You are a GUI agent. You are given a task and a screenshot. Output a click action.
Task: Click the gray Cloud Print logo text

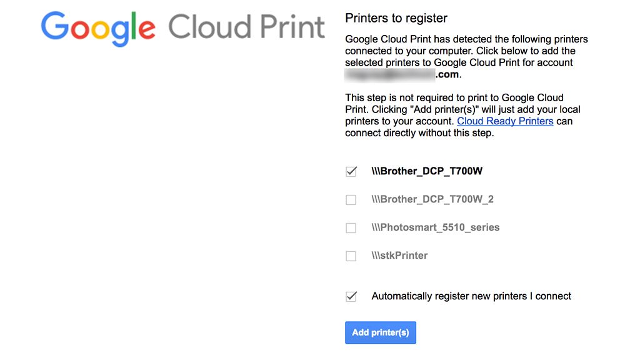[247, 27]
